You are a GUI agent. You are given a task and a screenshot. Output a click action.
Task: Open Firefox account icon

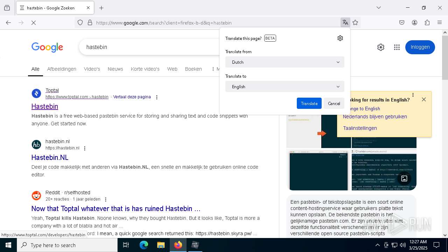[414, 23]
